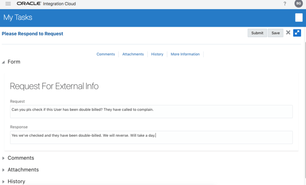
Task: Click inside the Request text field
Action: [x=151, y=111]
